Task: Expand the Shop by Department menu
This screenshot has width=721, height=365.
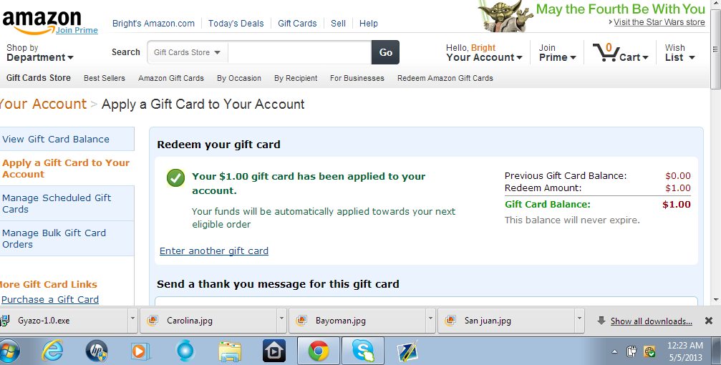Action: click(x=39, y=52)
